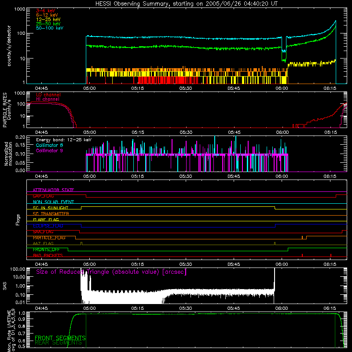Click the Flags axis label

click(x=18, y=220)
